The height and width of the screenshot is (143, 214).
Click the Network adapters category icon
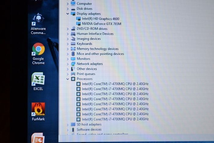coord(73,64)
